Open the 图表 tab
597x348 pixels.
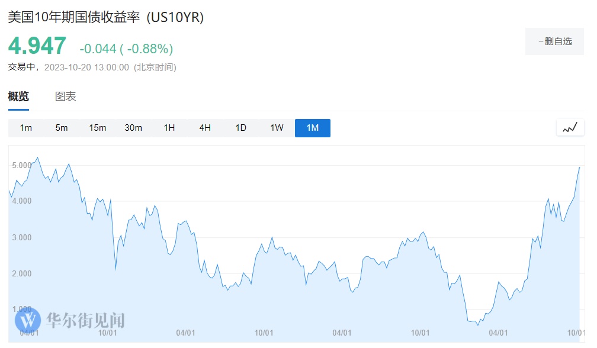click(x=65, y=96)
